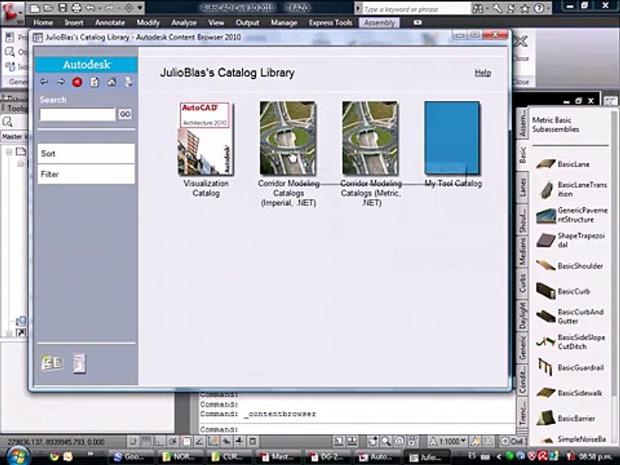
Task: Switch to Generic tool palette tab
Action: point(522,347)
